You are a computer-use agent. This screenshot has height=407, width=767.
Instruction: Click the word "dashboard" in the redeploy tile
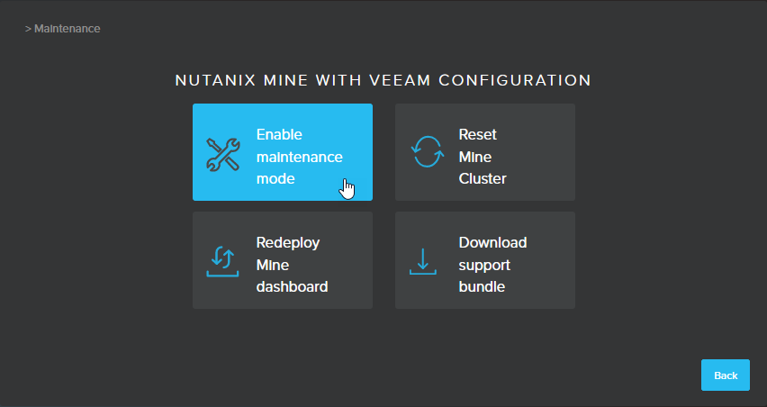(292, 287)
